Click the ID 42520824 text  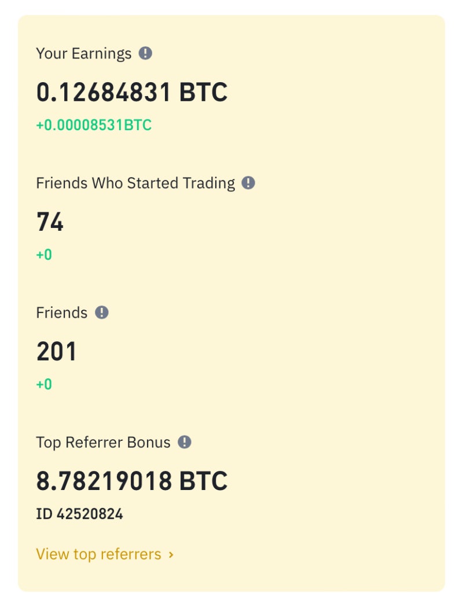pyautogui.click(x=79, y=514)
